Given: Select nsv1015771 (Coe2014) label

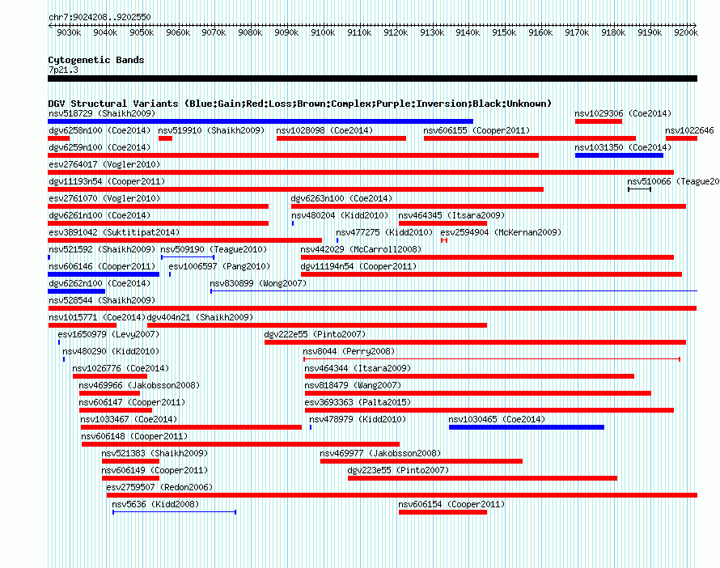Looking at the screenshot, I should point(97,317).
